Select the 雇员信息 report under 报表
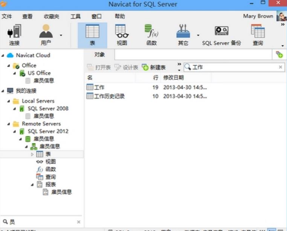The width and height of the screenshot is (287, 231). 61,192
